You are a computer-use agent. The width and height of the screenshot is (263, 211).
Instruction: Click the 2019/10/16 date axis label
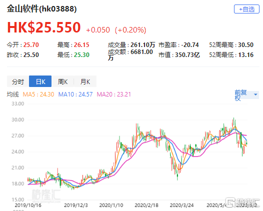28,205
